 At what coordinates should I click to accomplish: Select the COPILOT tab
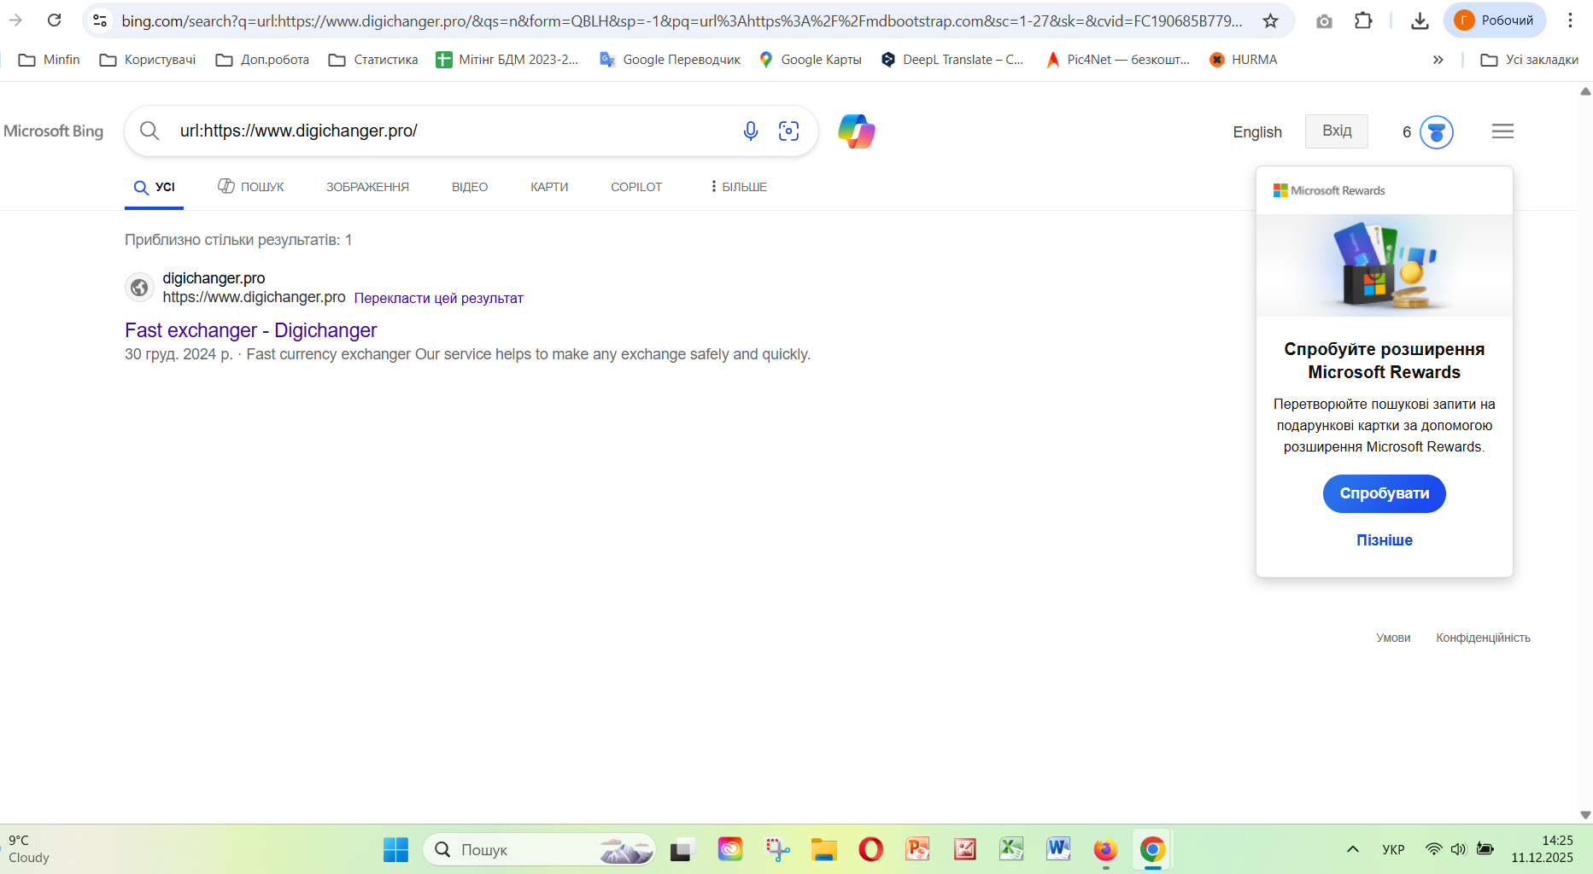click(x=636, y=187)
